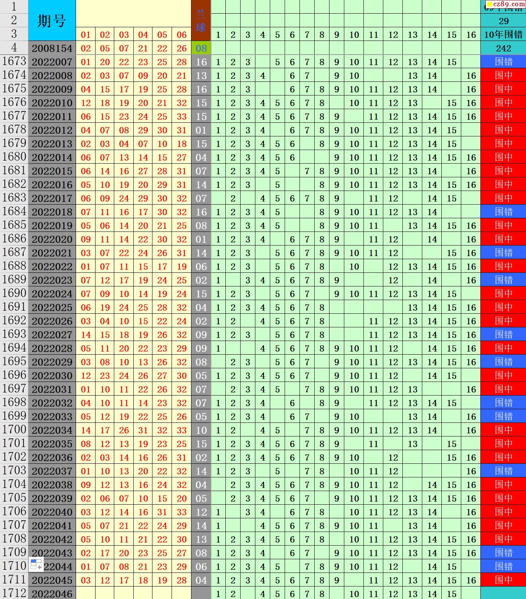
Task: Select the empty gray blue-ball cell for 2022046
Action: (x=201, y=594)
